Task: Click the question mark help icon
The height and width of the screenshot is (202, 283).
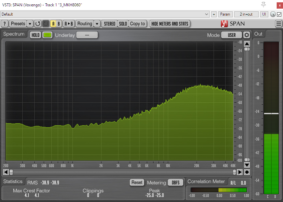Action: [5, 24]
